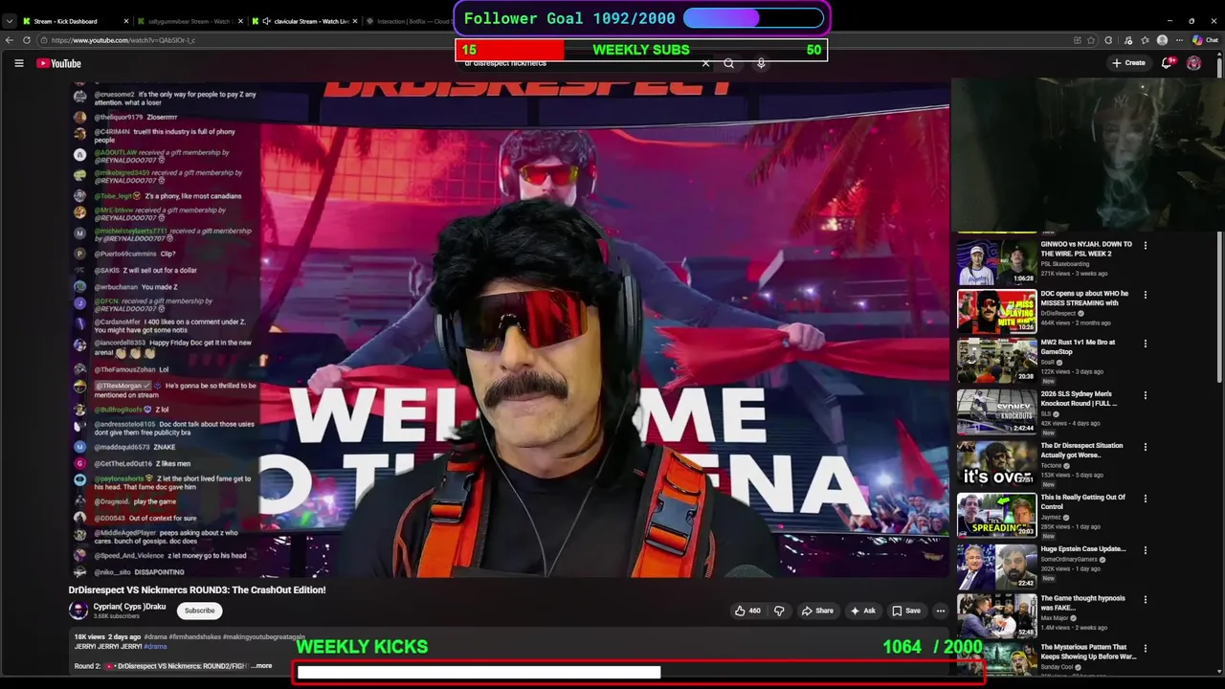Open the tab search dropdown arrow
Image resolution: width=1225 pixels, height=689 pixels.
9,21
